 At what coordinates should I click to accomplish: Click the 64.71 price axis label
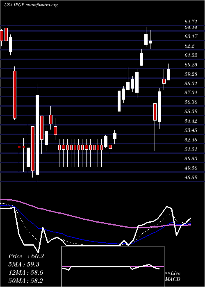[191, 22]
